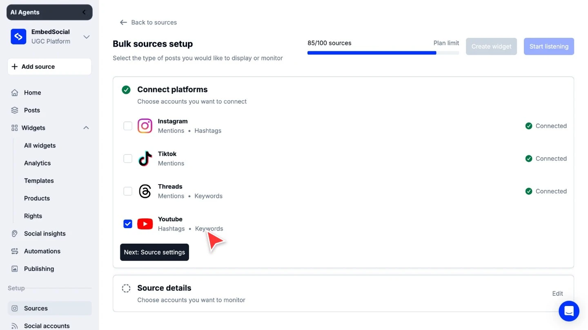Collapse the Widgets menu chevron

pyautogui.click(x=86, y=128)
